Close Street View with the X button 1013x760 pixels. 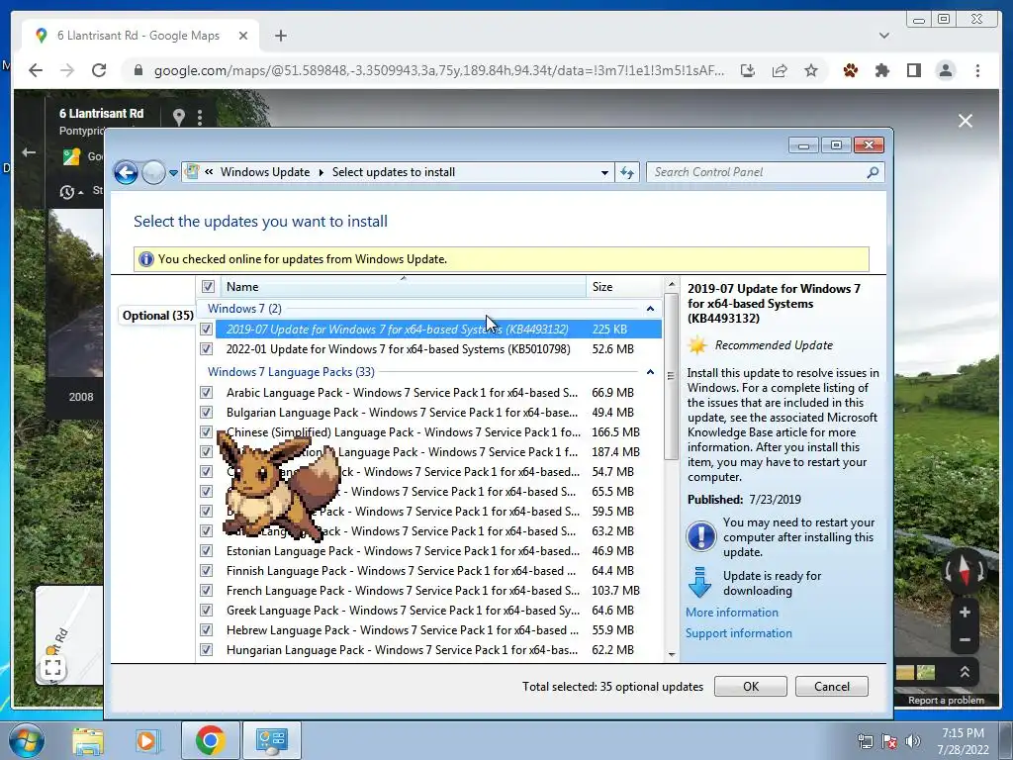[x=966, y=121]
